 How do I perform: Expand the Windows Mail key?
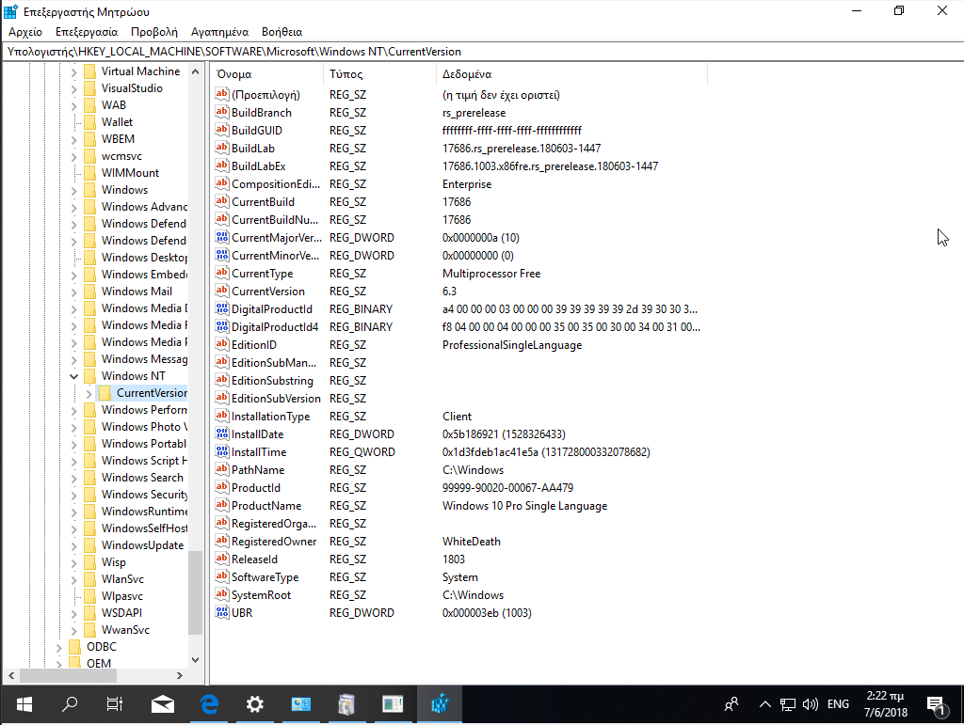(x=73, y=292)
